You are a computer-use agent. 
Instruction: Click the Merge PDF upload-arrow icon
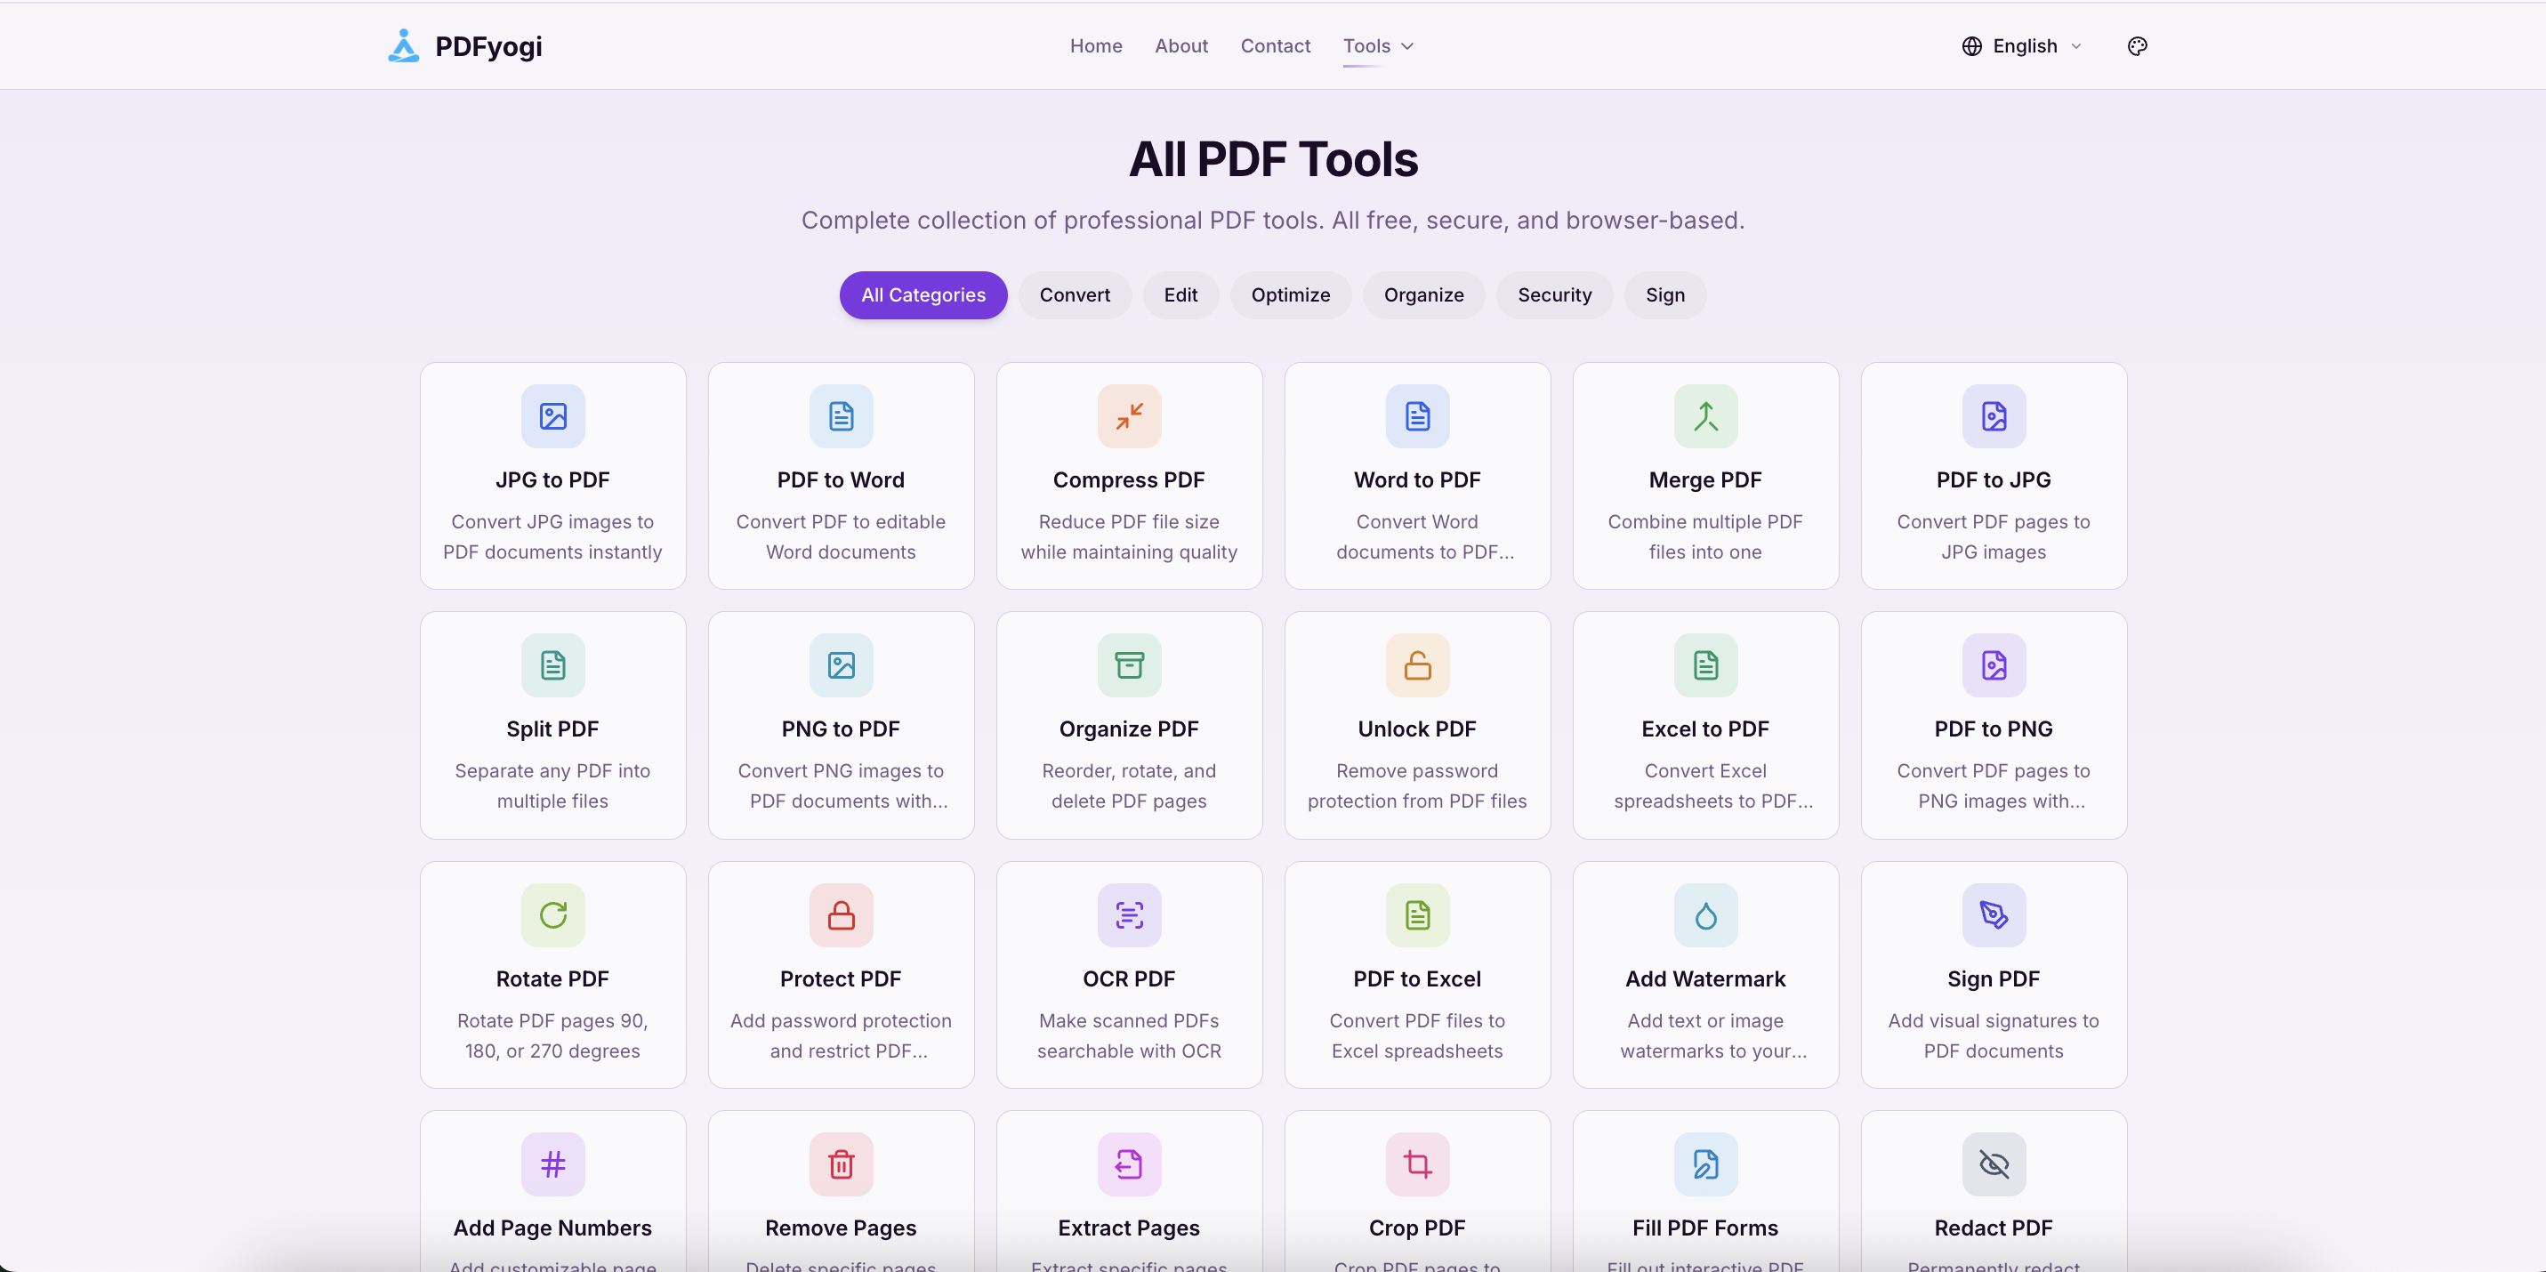click(1705, 416)
